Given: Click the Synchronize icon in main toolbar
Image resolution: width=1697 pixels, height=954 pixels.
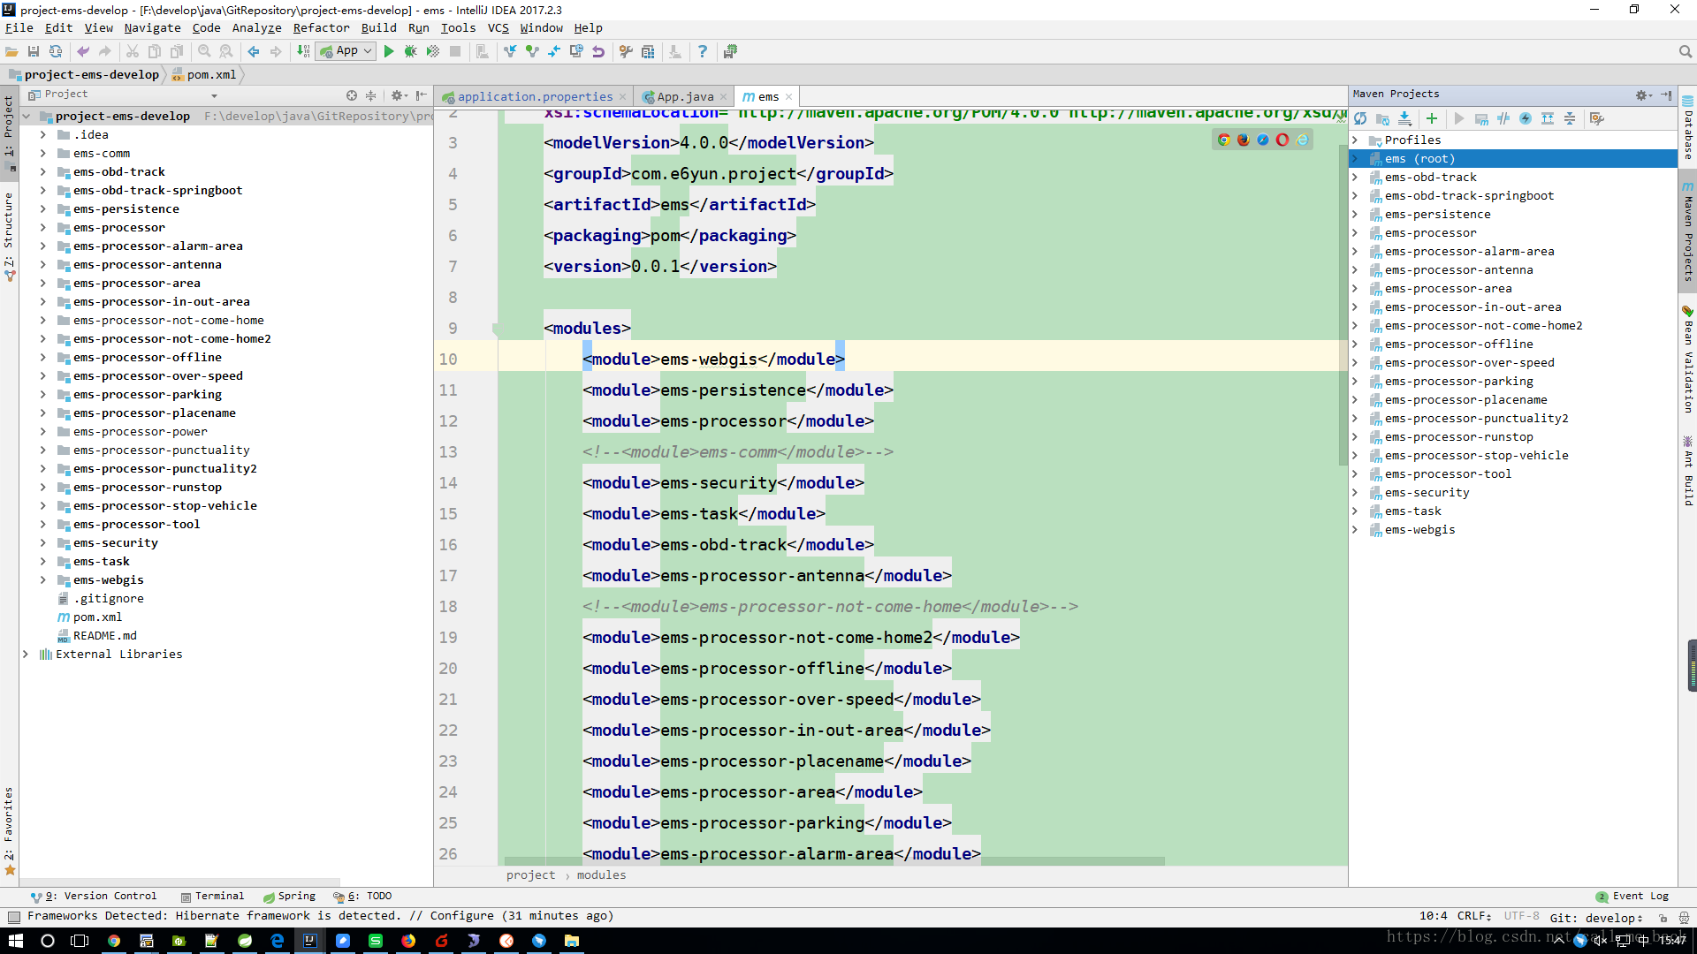Looking at the screenshot, I should click(x=55, y=51).
